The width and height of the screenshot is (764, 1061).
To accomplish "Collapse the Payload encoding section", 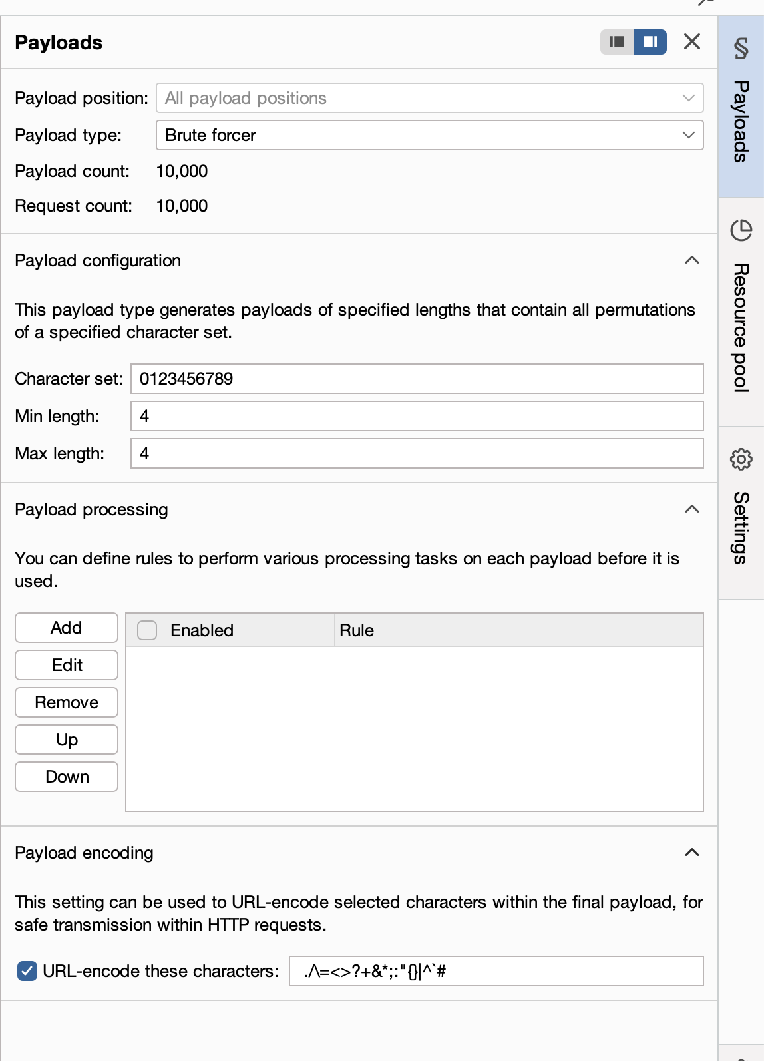I will point(692,853).
